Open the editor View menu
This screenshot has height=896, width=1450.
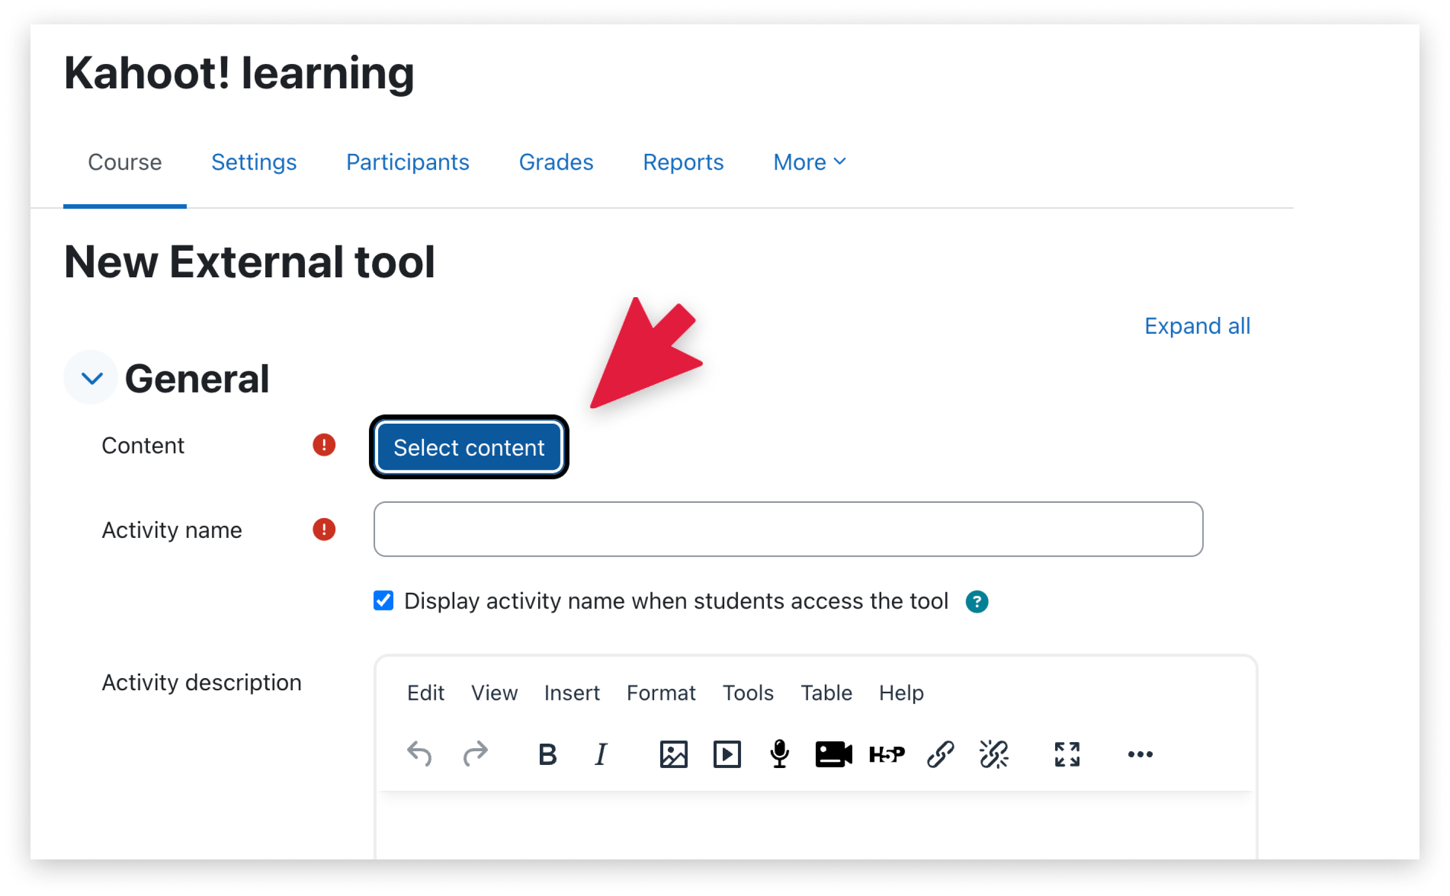[x=494, y=692]
